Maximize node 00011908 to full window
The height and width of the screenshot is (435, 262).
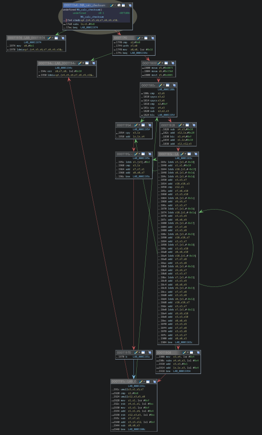pyautogui.click(x=191, y=353)
